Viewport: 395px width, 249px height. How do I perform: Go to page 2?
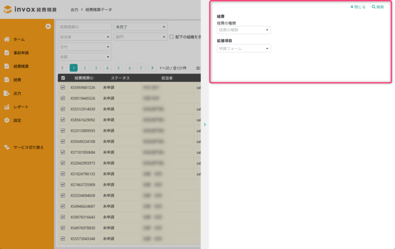(84, 68)
